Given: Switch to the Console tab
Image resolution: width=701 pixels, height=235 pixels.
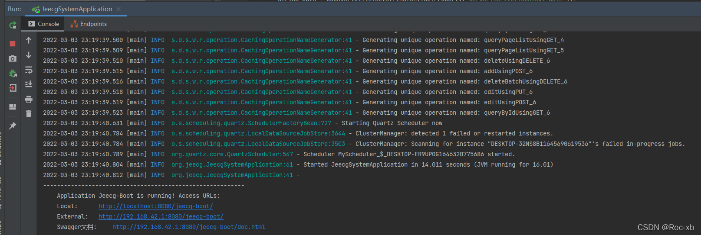Looking at the screenshot, I should [43, 24].
